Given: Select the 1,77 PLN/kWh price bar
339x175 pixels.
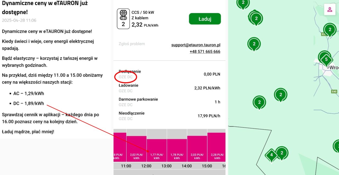Looking at the screenshot, I should pyautogui.click(x=157, y=150).
